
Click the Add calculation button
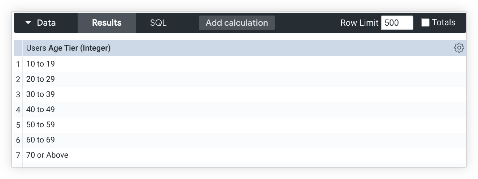[x=236, y=23]
